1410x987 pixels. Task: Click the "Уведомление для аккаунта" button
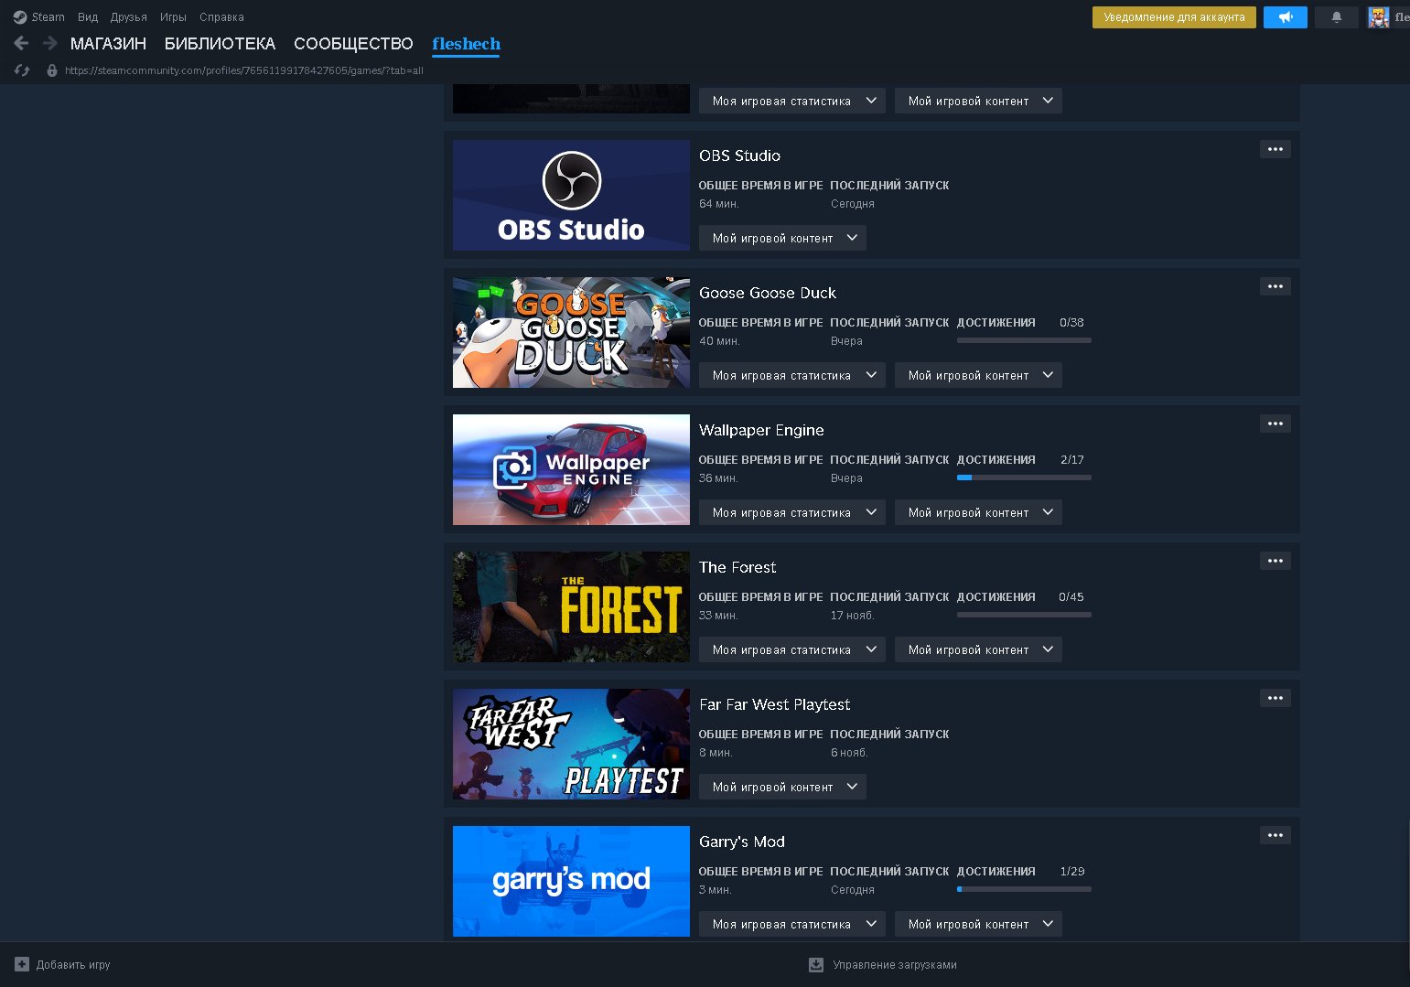(1173, 17)
